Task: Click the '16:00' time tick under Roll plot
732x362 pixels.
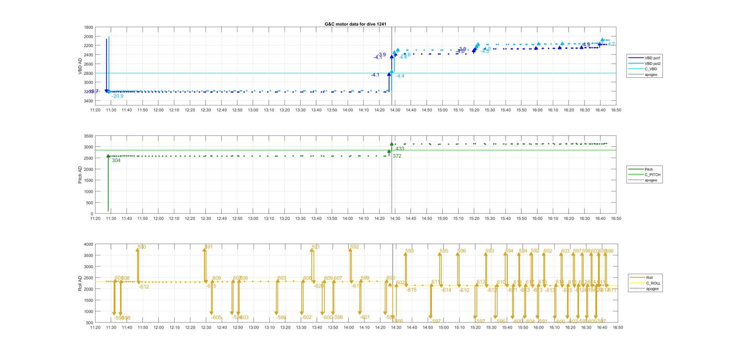Action: [537, 328]
